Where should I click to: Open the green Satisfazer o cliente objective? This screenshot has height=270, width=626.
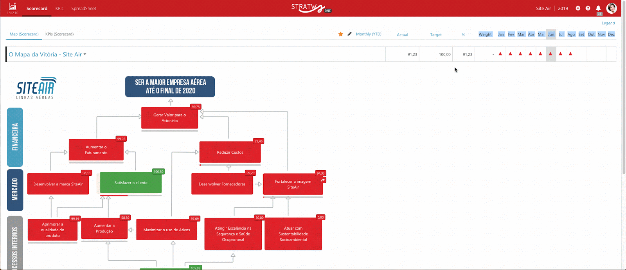131,183
